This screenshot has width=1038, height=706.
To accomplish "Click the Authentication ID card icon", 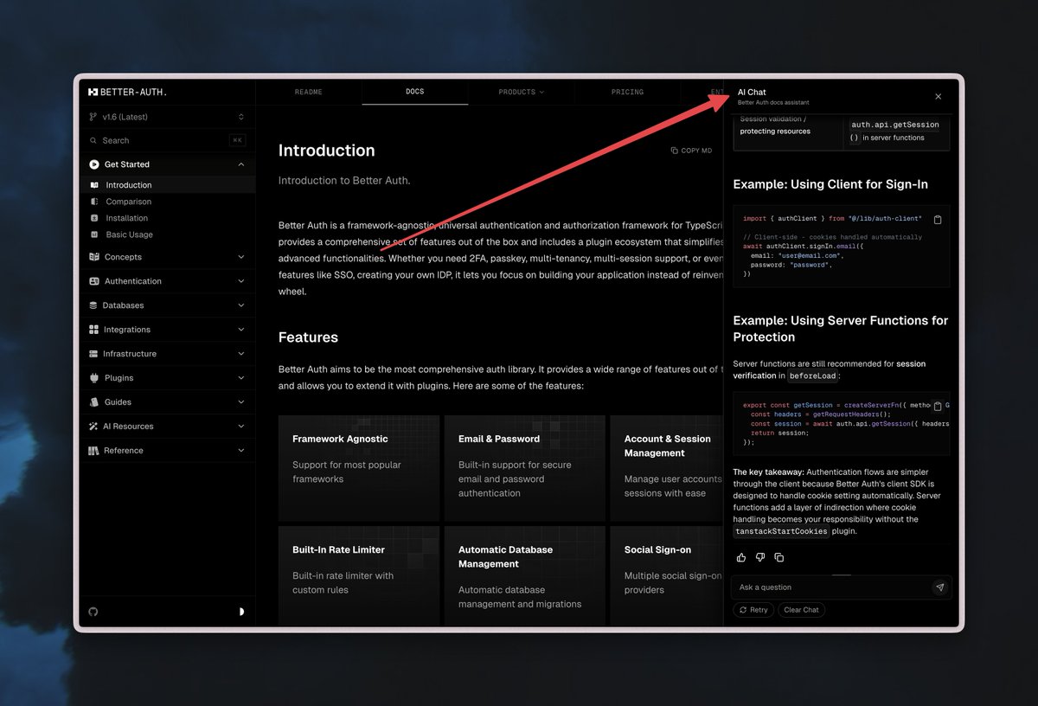I will click(94, 281).
